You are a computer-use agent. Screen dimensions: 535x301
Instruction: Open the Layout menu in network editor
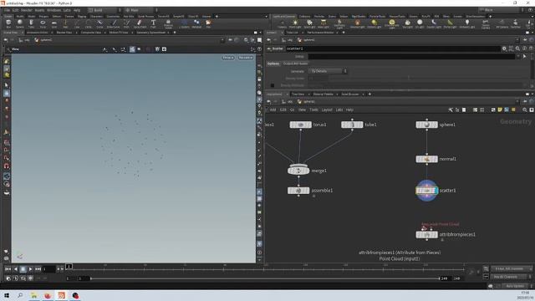(x=327, y=110)
